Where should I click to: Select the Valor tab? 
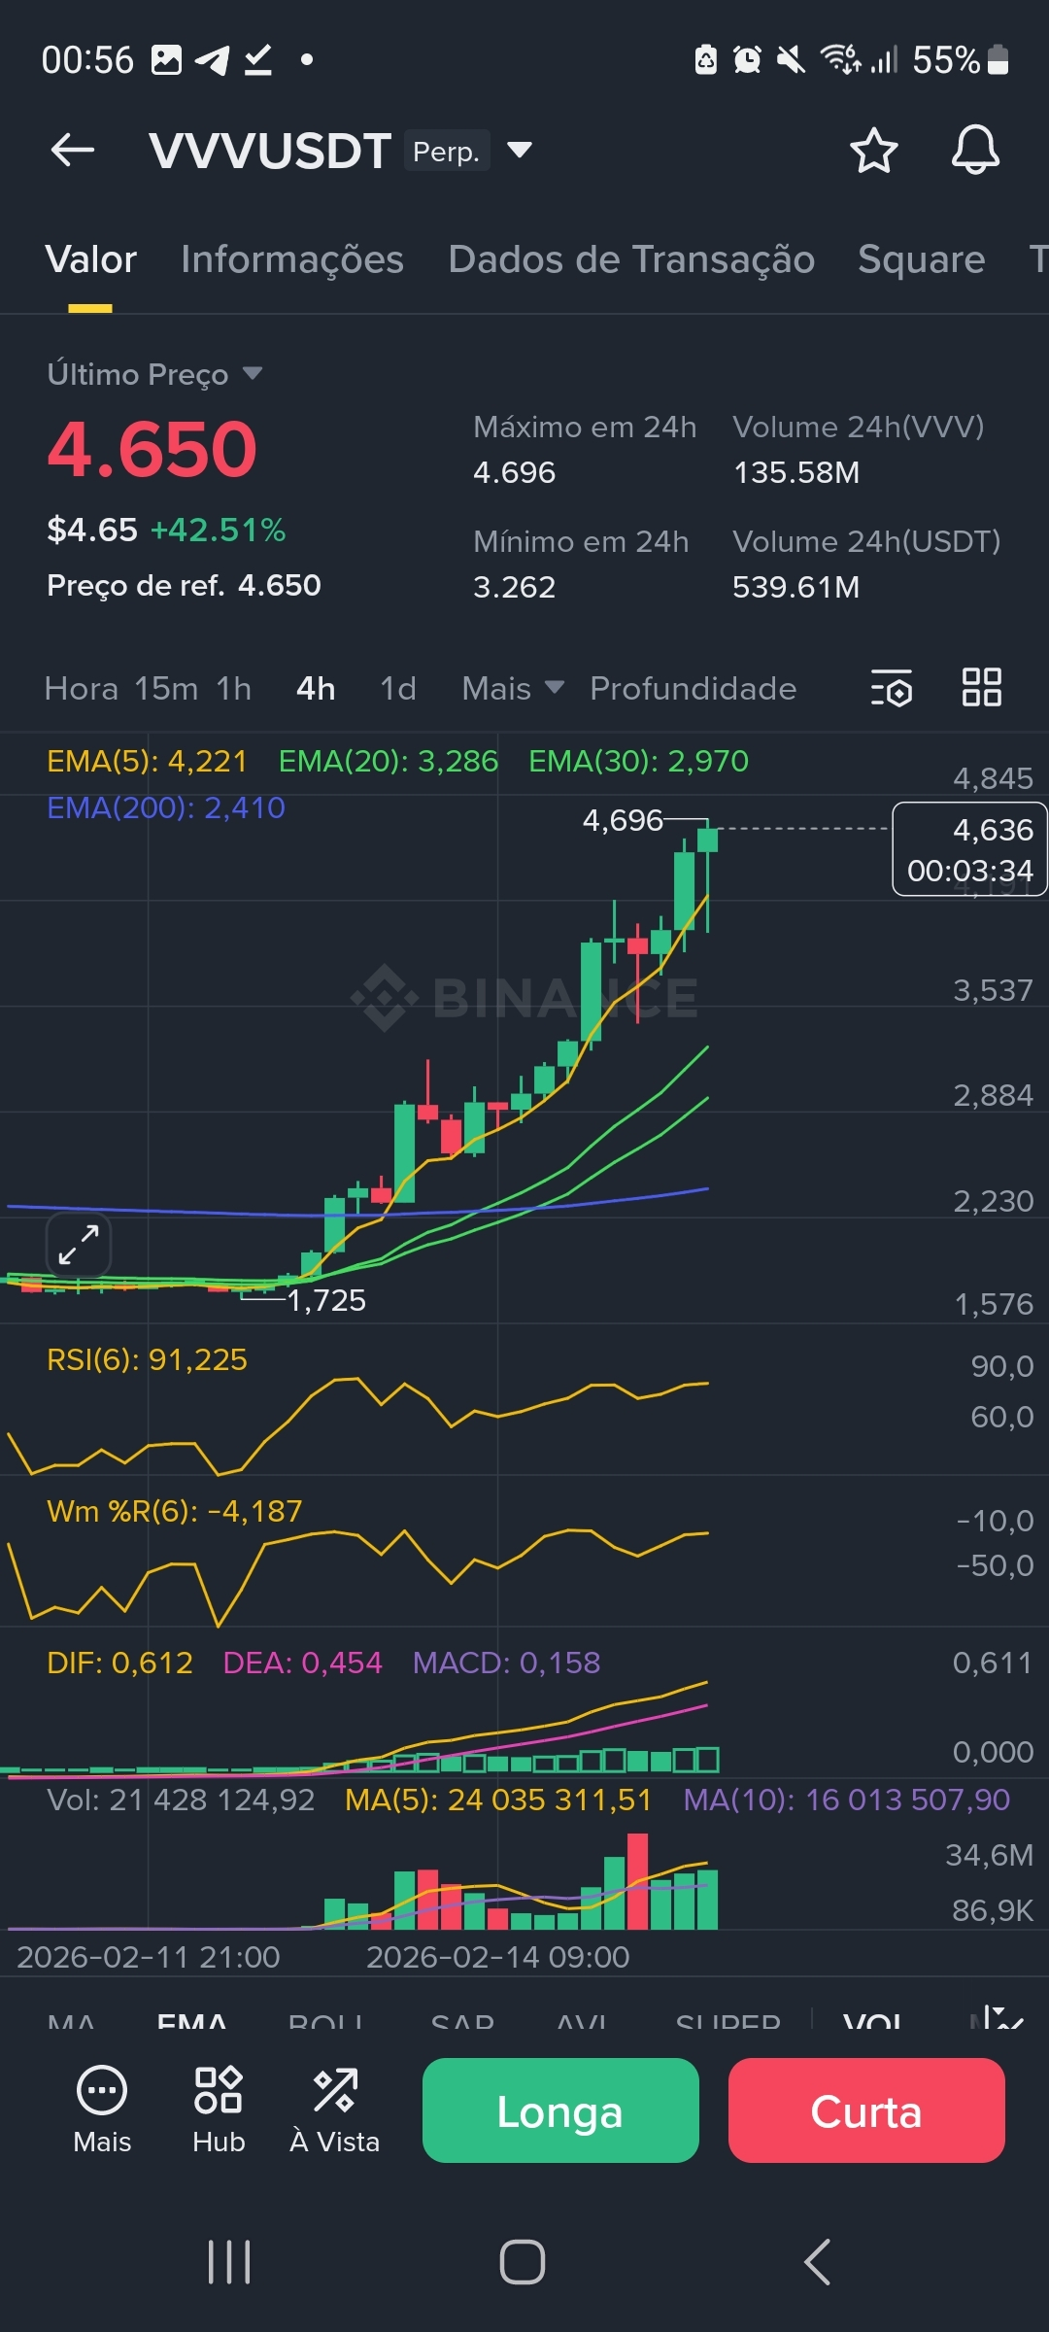click(90, 259)
